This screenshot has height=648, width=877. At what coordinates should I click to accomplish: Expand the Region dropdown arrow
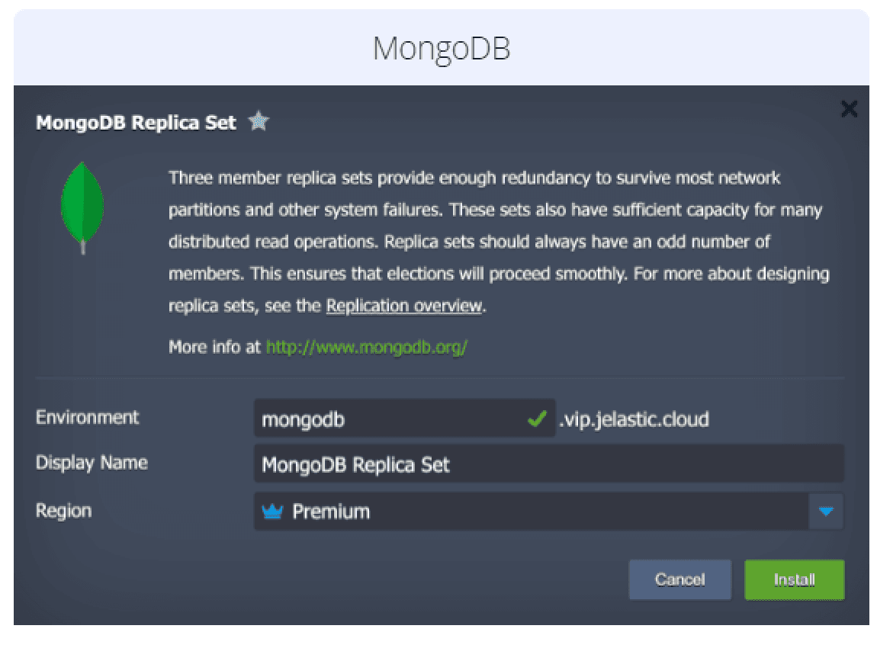pyautogui.click(x=826, y=512)
